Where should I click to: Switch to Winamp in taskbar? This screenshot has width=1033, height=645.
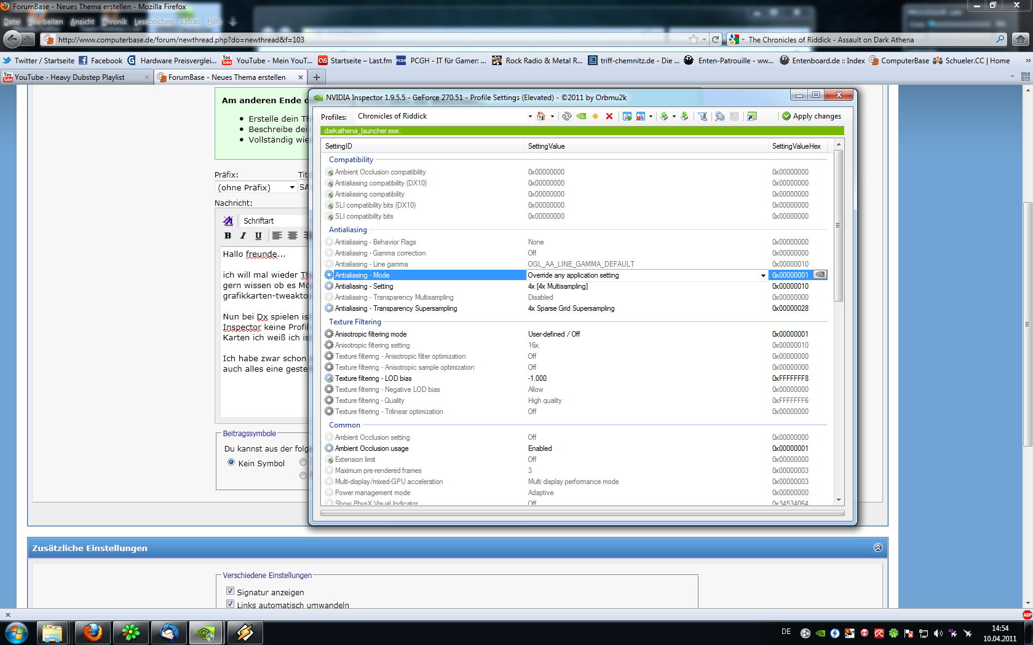click(x=245, y=633)
